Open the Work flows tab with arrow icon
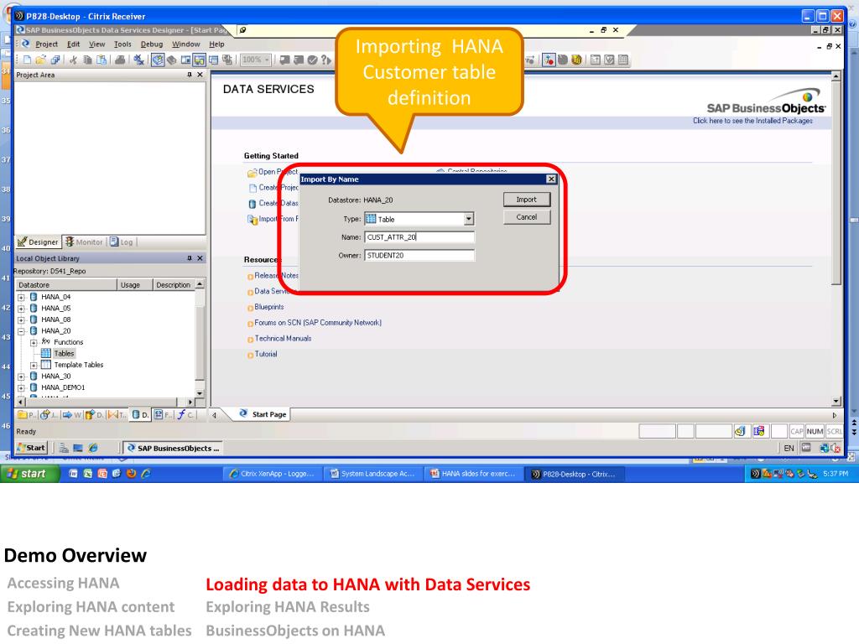859x644 pixels. click(71, 415)
